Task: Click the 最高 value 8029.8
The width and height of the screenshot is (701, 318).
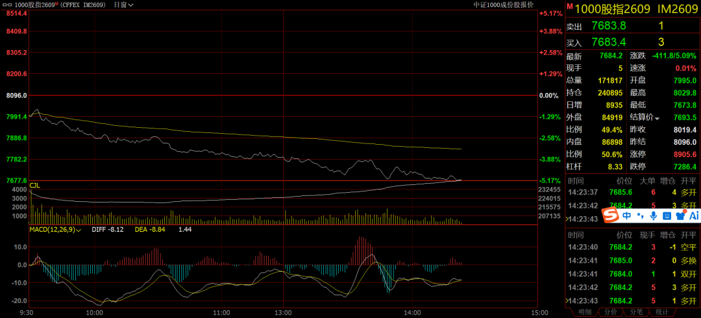Action: pos(685,93)
